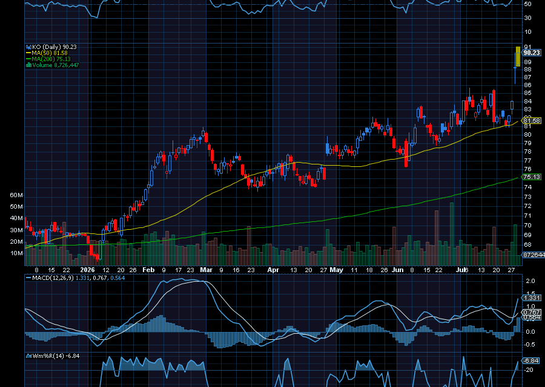This screenshot has width=545, height=387.
Task: Click the "2026" year label on date axis
Action: 87,270
